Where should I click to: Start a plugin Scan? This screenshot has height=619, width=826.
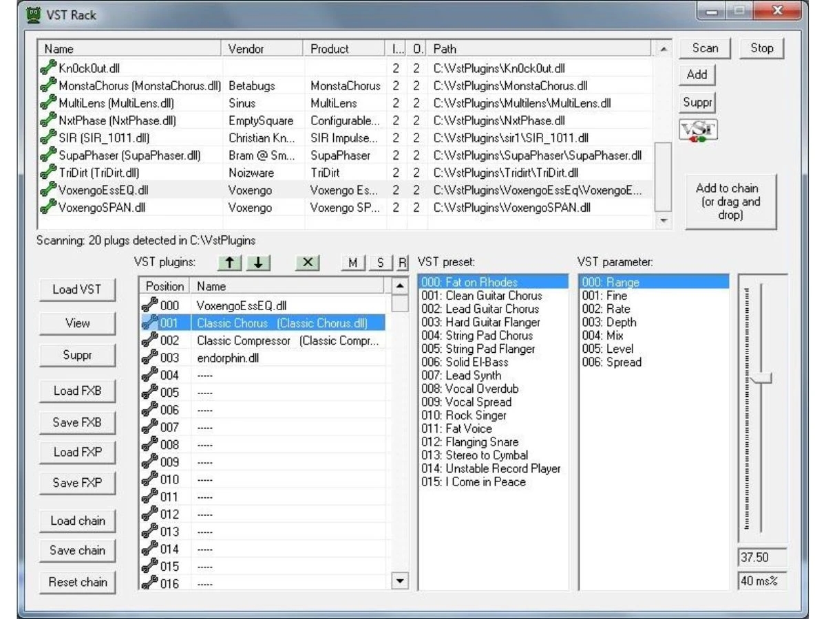[705, 48]
